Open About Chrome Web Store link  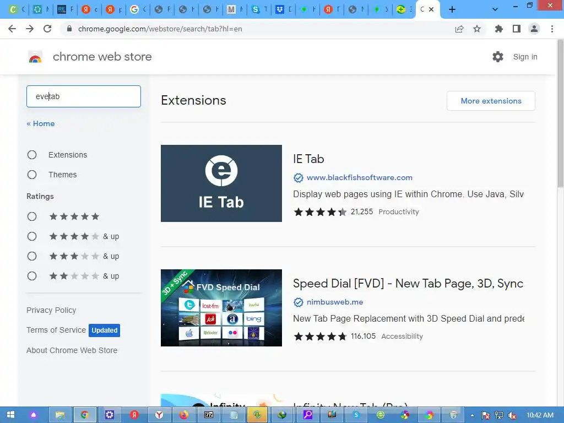coord(72,350)
